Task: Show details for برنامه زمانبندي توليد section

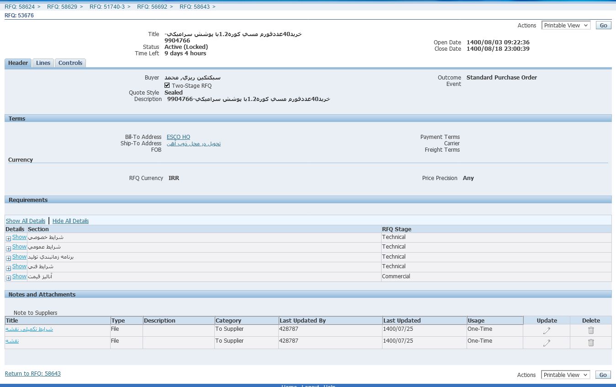Action: pyautogui.click(x=19, y=257)
